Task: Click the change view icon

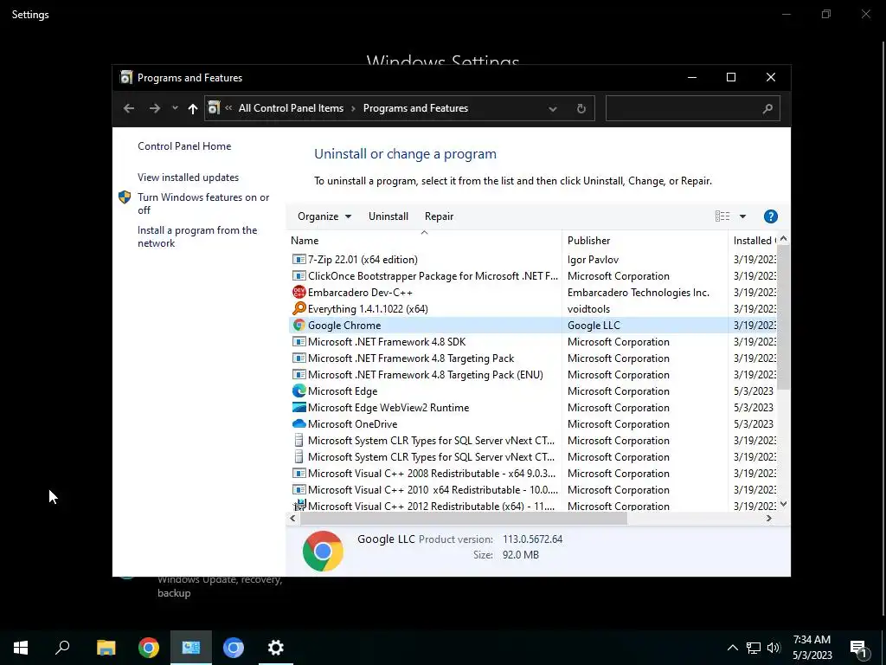Action: pyautogui.click(x=722, y=216)
